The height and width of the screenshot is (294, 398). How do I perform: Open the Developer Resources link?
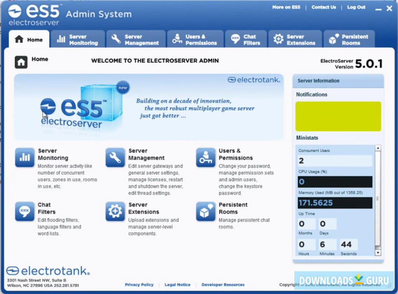point(223,285)
